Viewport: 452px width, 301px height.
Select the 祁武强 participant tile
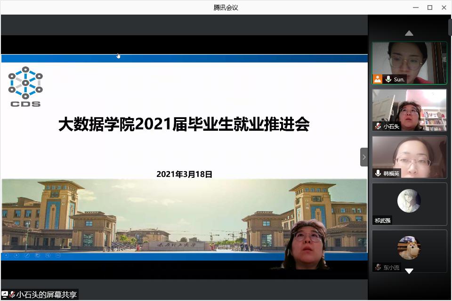pyautogui.click(x=409, y=204)
